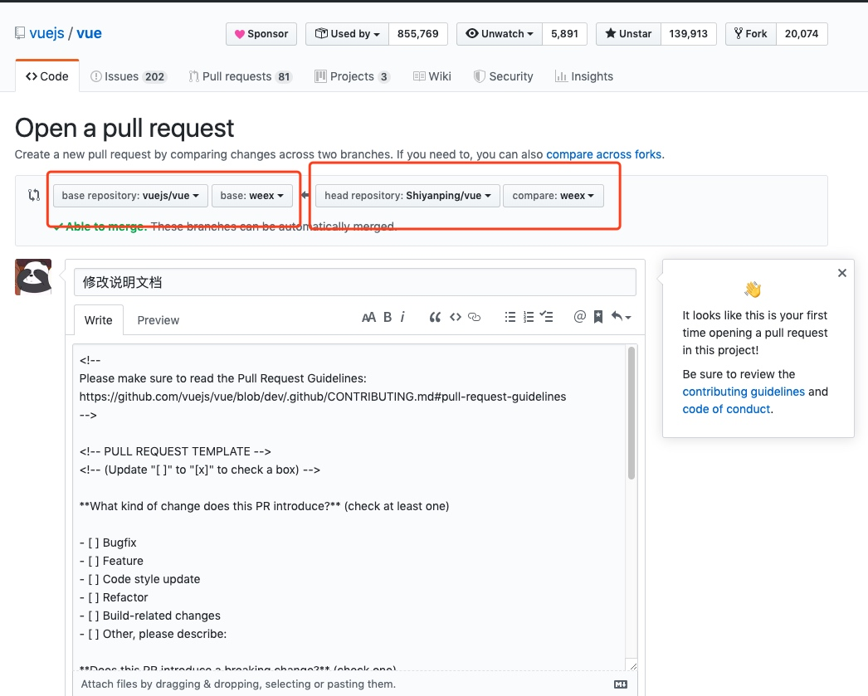
Task: Click the 20,074 forks count
Action: (802, 34)
